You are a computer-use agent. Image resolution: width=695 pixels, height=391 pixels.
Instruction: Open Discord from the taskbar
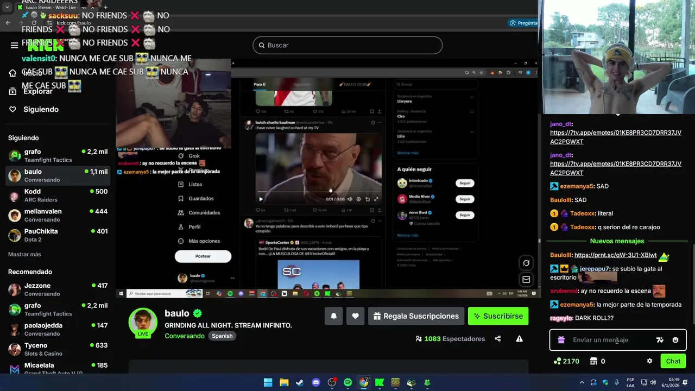[316, 383]
